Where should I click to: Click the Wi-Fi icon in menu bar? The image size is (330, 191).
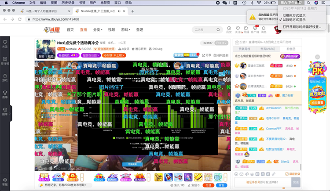click(259, 3)
